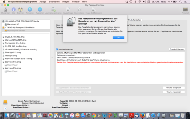190x119 pixels.
Task: Open the Ablage menu
Action: pyautogui.click(x=43, y=2)
